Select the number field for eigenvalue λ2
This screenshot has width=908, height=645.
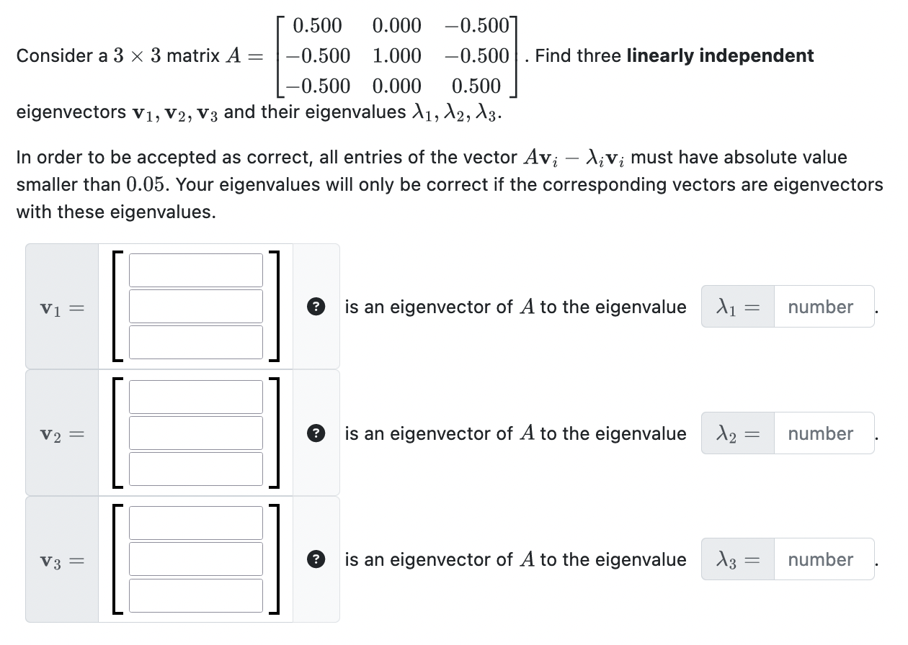824,433
